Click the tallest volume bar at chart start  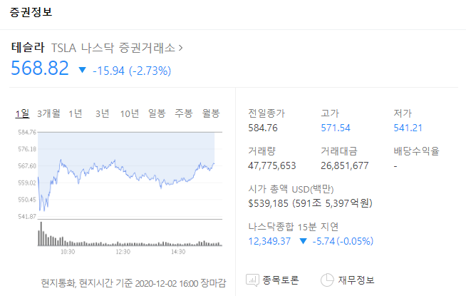(41, 234)
